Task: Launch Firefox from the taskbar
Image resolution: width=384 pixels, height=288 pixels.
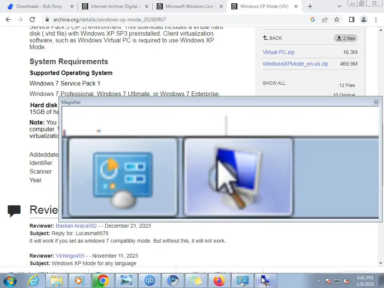Action: pos(219,280)
